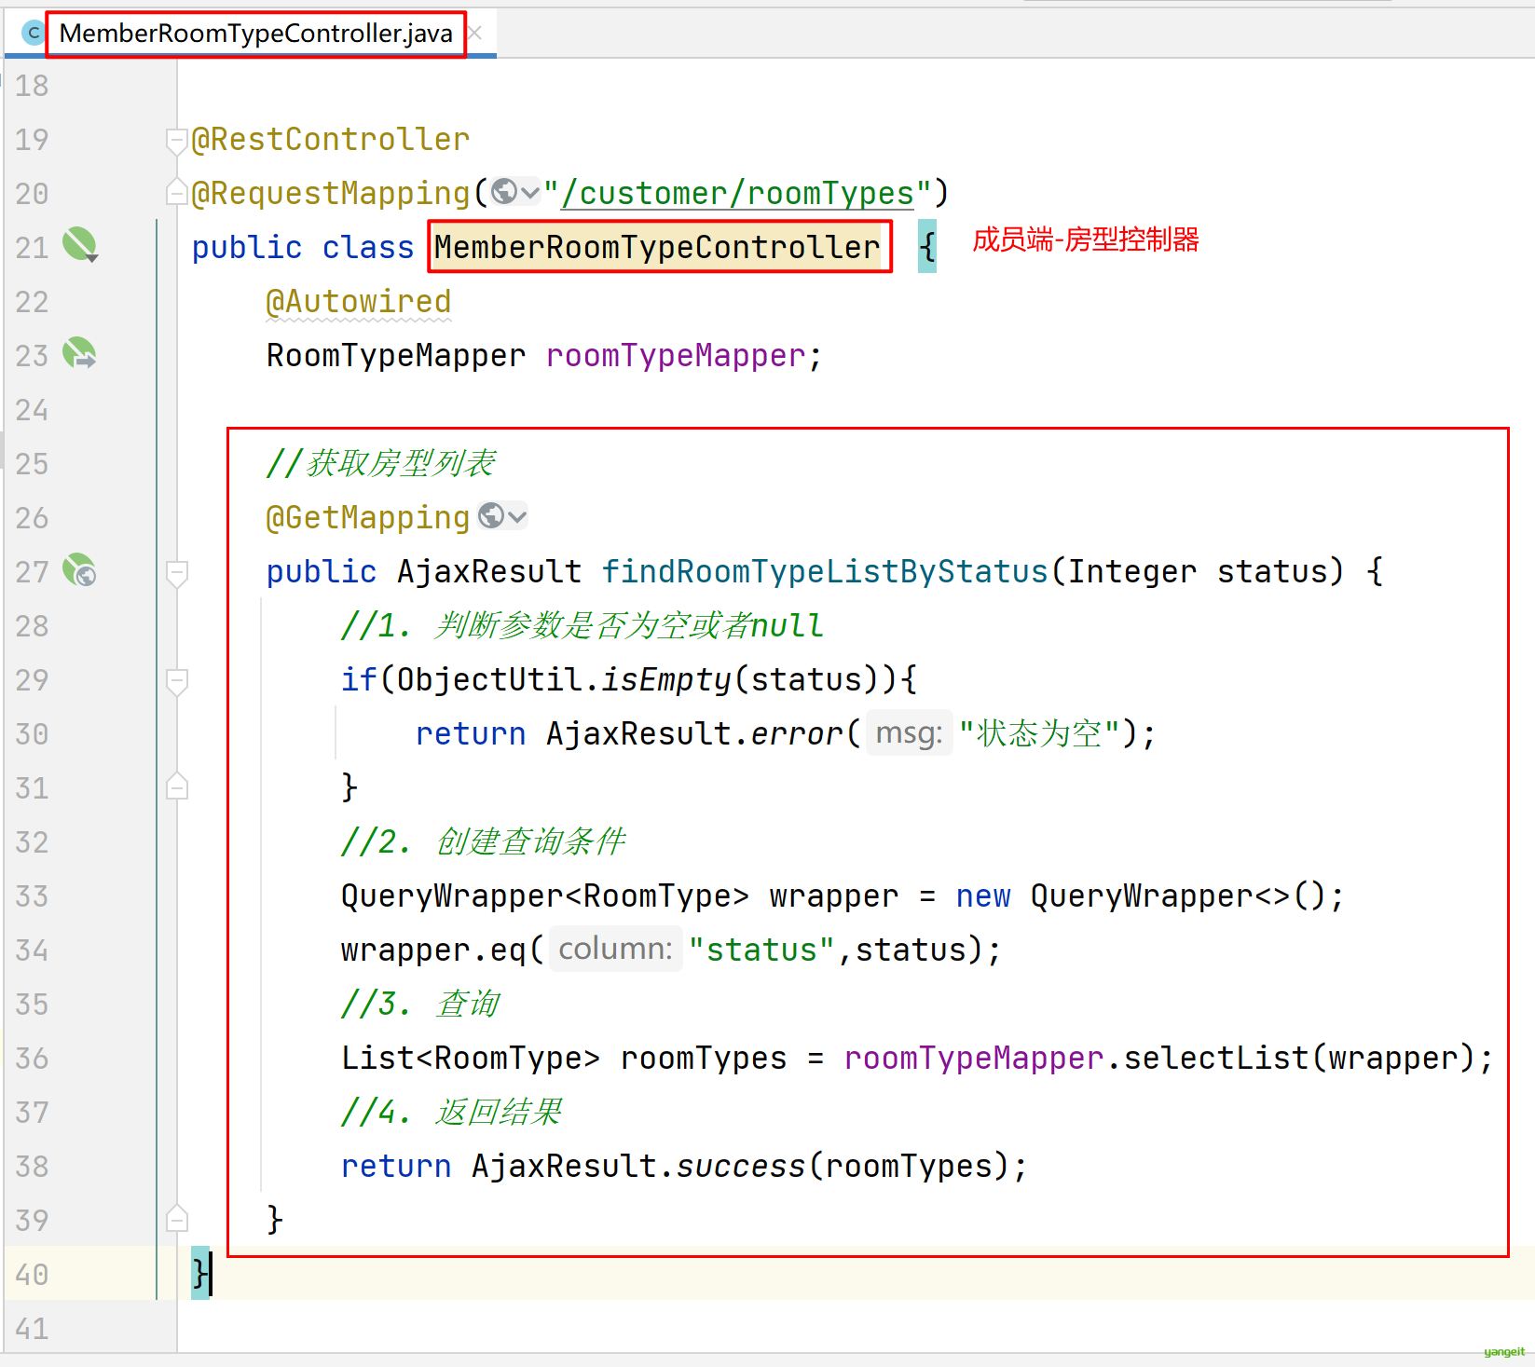Click the @Autowired annotation

click(358, 301)
